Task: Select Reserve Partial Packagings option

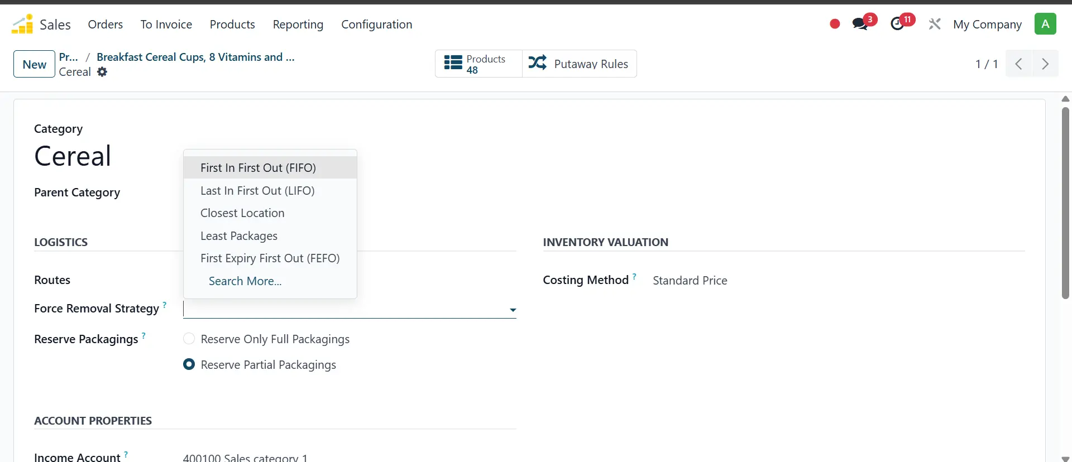Action: [x=189, y=365]
